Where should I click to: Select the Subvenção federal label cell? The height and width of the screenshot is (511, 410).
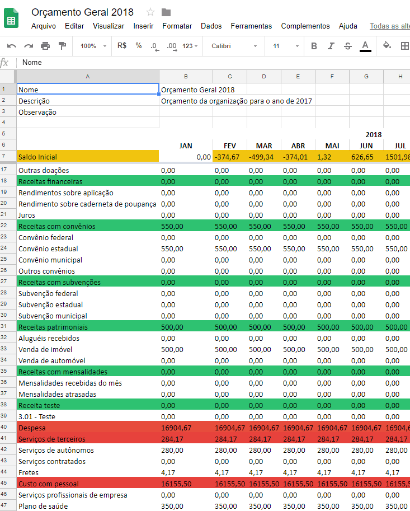click(x=88, y=293)
